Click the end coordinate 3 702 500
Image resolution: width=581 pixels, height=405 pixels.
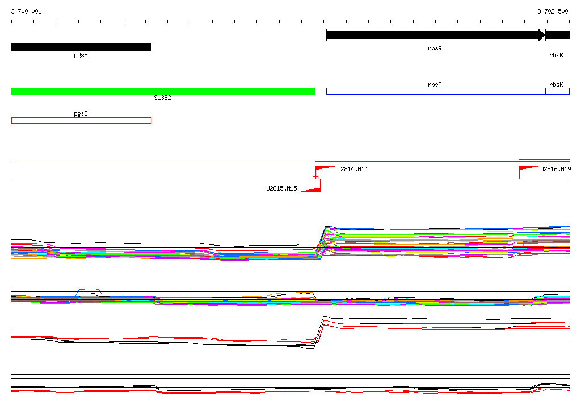[553, 11]
